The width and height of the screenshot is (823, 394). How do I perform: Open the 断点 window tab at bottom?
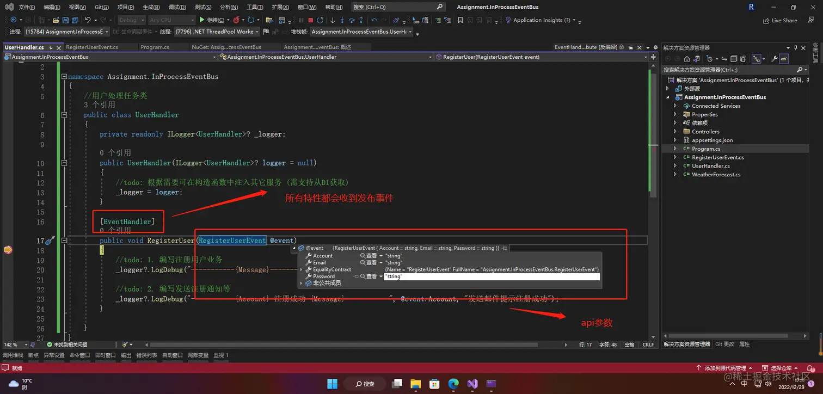[x=33, y=355]
